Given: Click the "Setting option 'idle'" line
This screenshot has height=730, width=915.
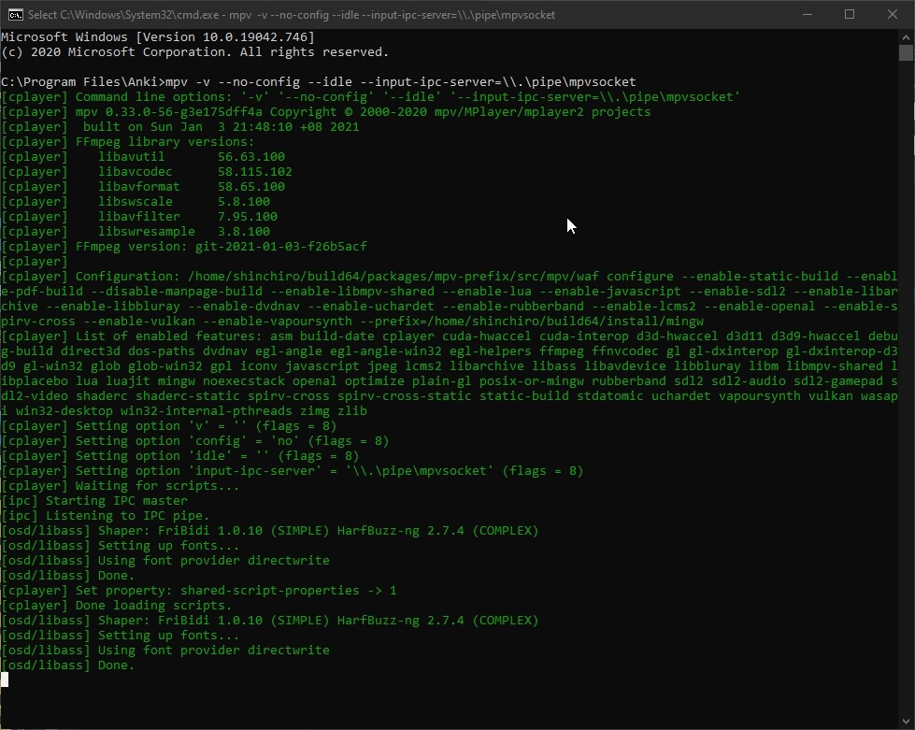Looking at the screenshot, I should pyautogui.click(x=180, y=456).
